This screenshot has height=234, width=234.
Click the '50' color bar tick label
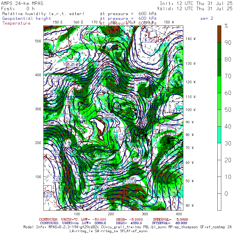pos(228,110)
